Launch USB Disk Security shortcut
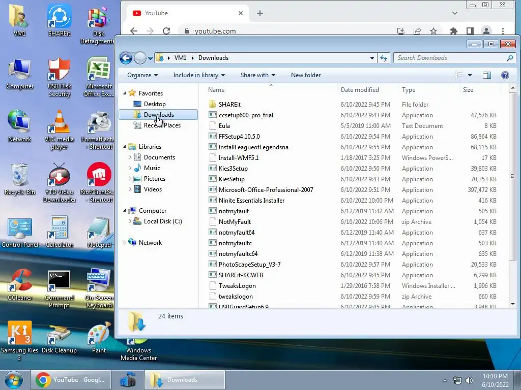The width and height of the screenshot is (521, 390). pyautogui.click(x=59, y=77)
